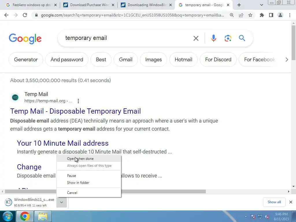Clear the search box with the X
The height and width of the screenshot is (222, 296).
coord(196,38)
